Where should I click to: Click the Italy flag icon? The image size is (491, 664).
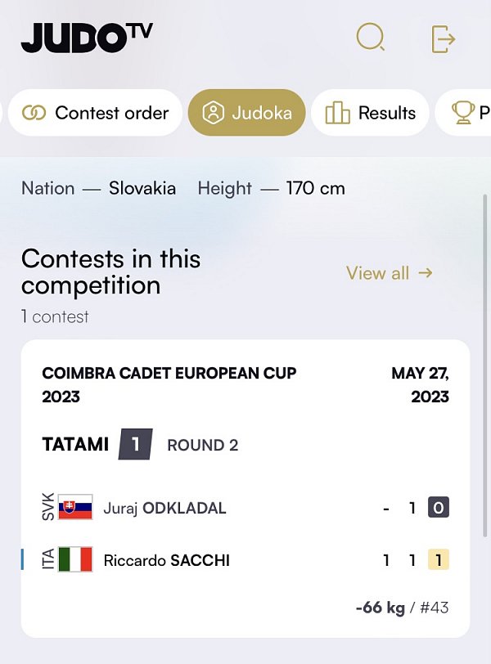75,559
